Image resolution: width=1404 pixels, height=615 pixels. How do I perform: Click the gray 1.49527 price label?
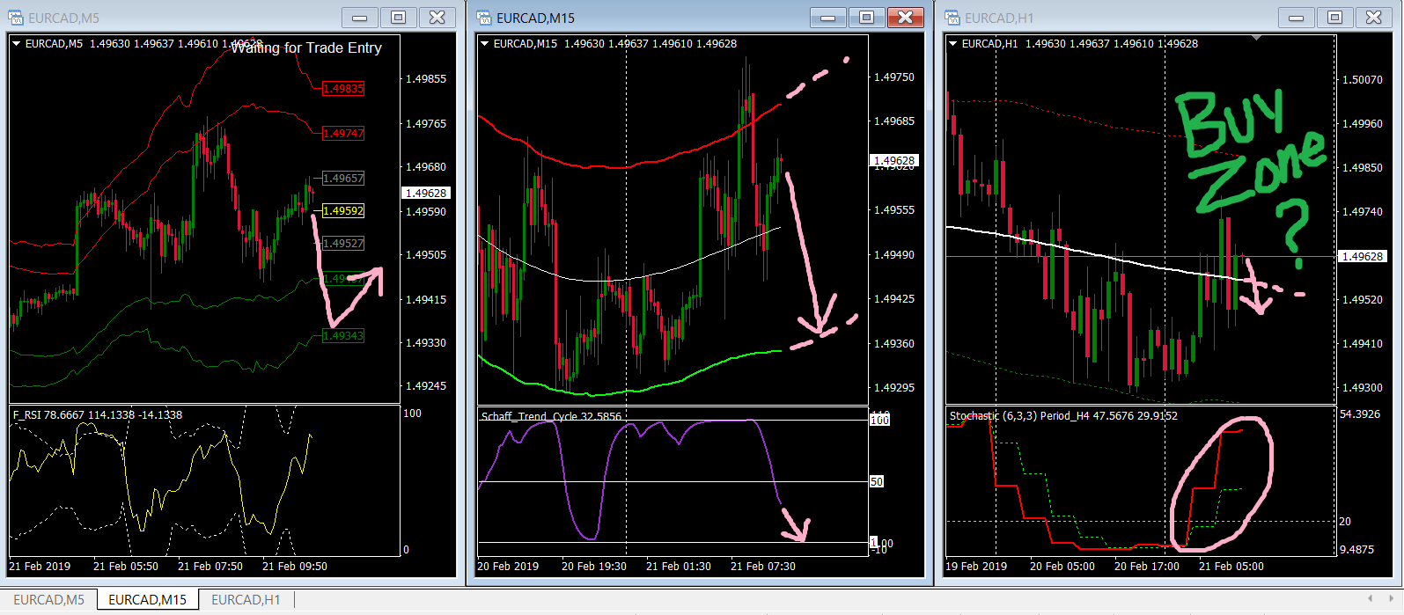[343, 243]
